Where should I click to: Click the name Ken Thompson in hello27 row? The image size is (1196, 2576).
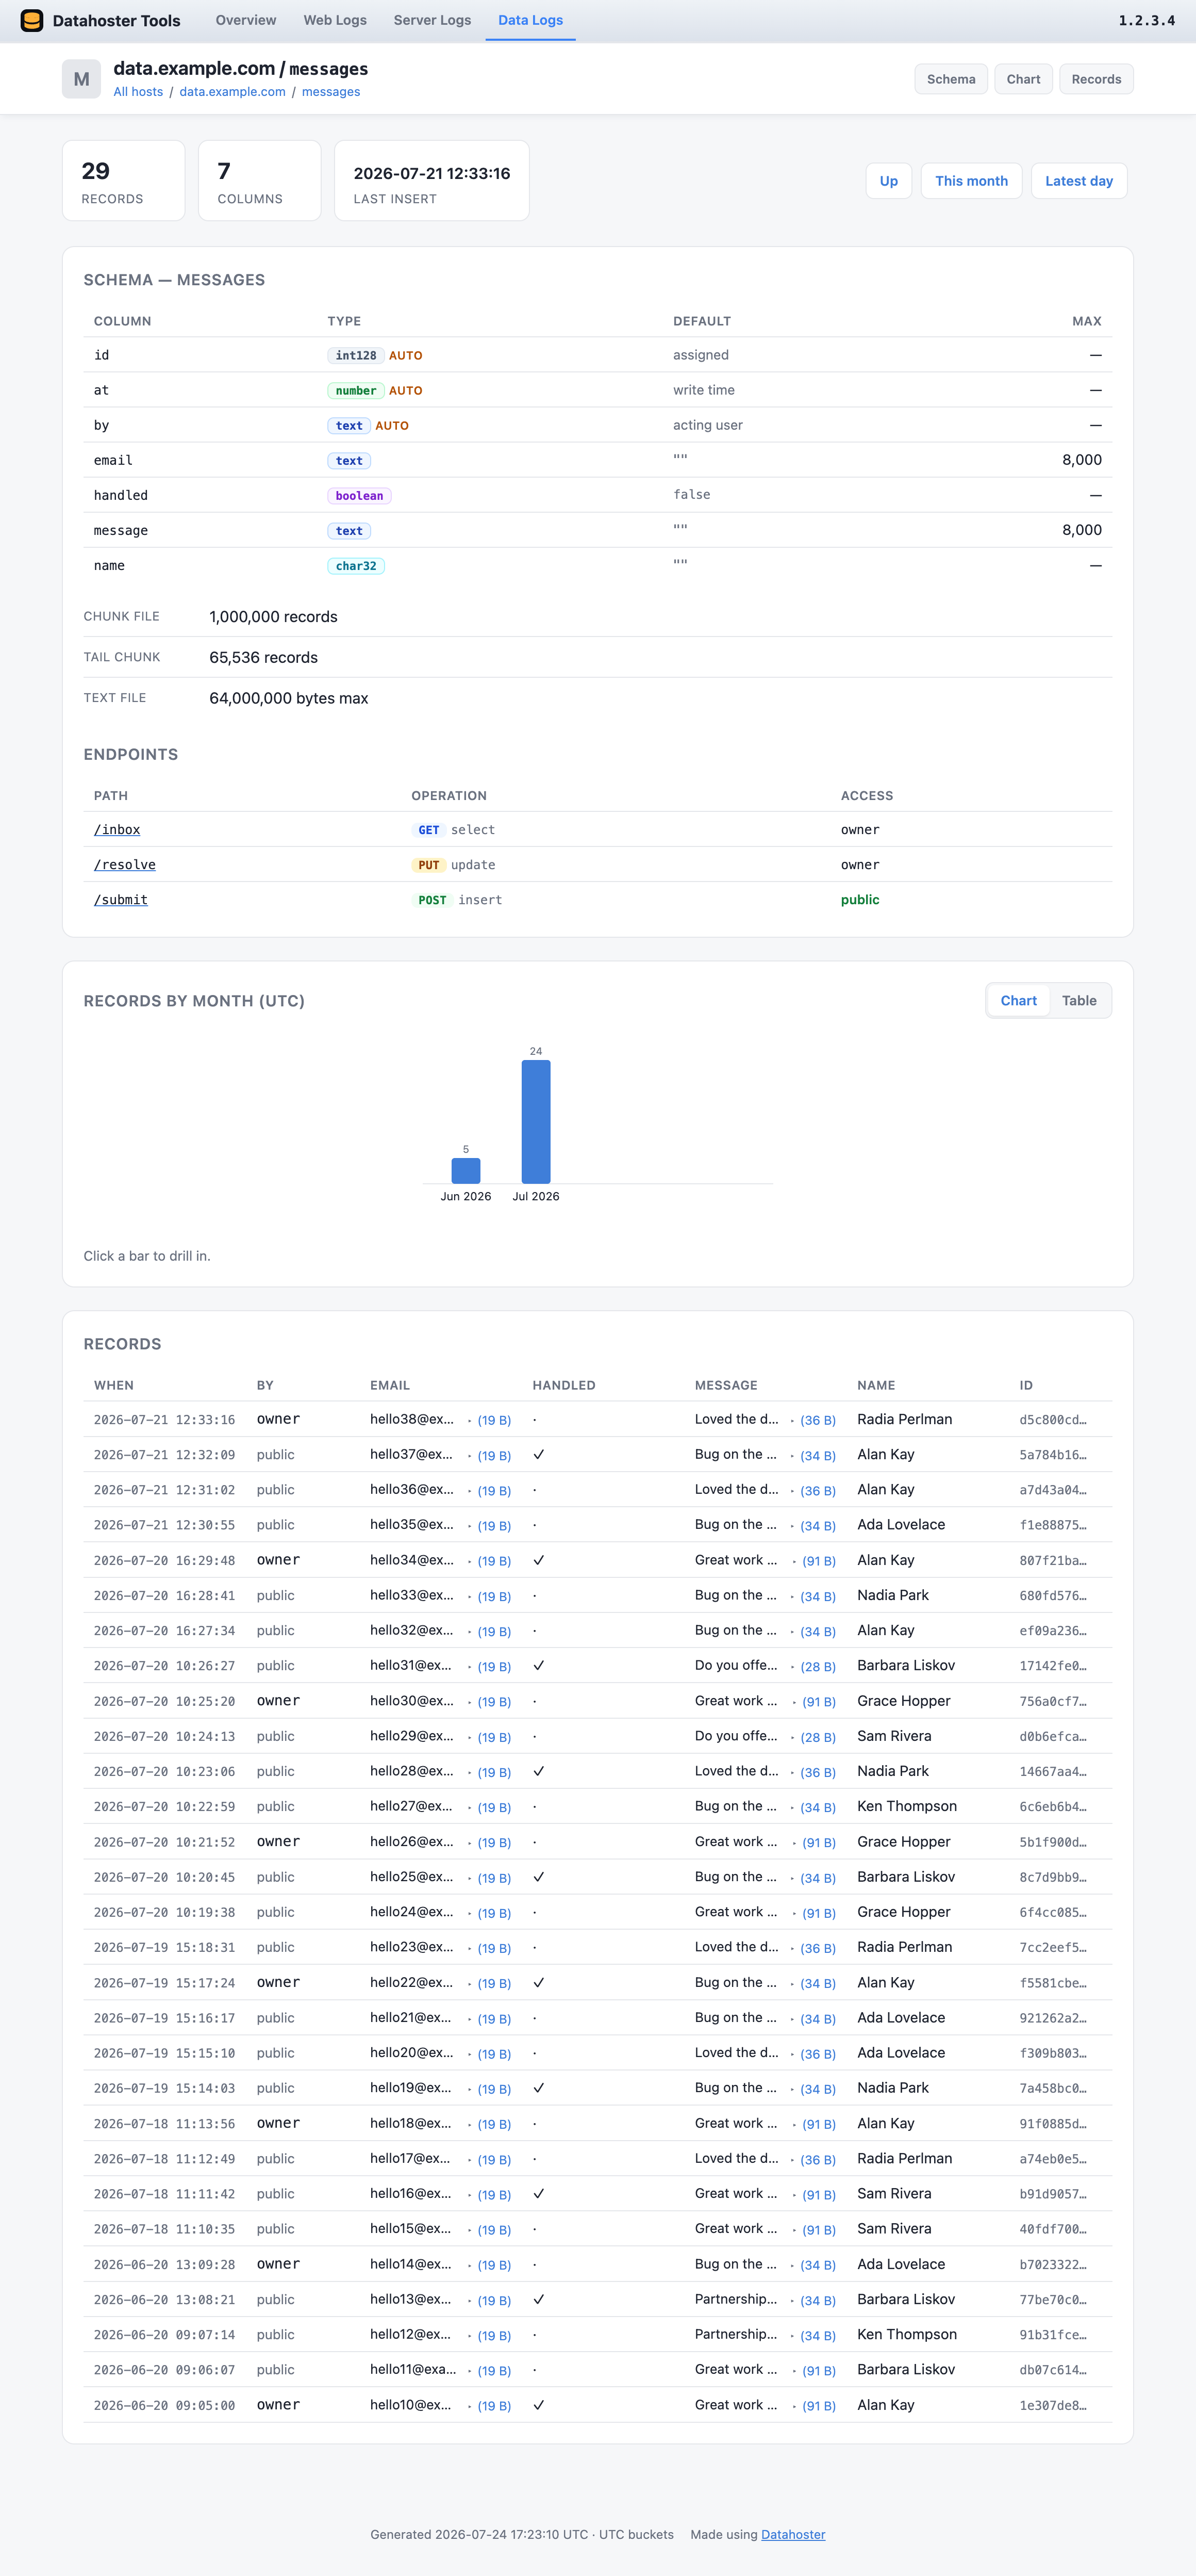(x=907, y=1806)
